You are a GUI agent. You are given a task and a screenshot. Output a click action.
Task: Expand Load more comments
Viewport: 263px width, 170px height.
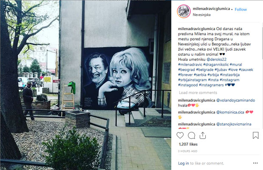198,93
